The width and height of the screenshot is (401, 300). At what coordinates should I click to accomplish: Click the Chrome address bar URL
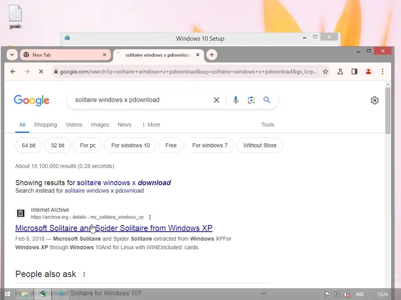tap(188, 72)
